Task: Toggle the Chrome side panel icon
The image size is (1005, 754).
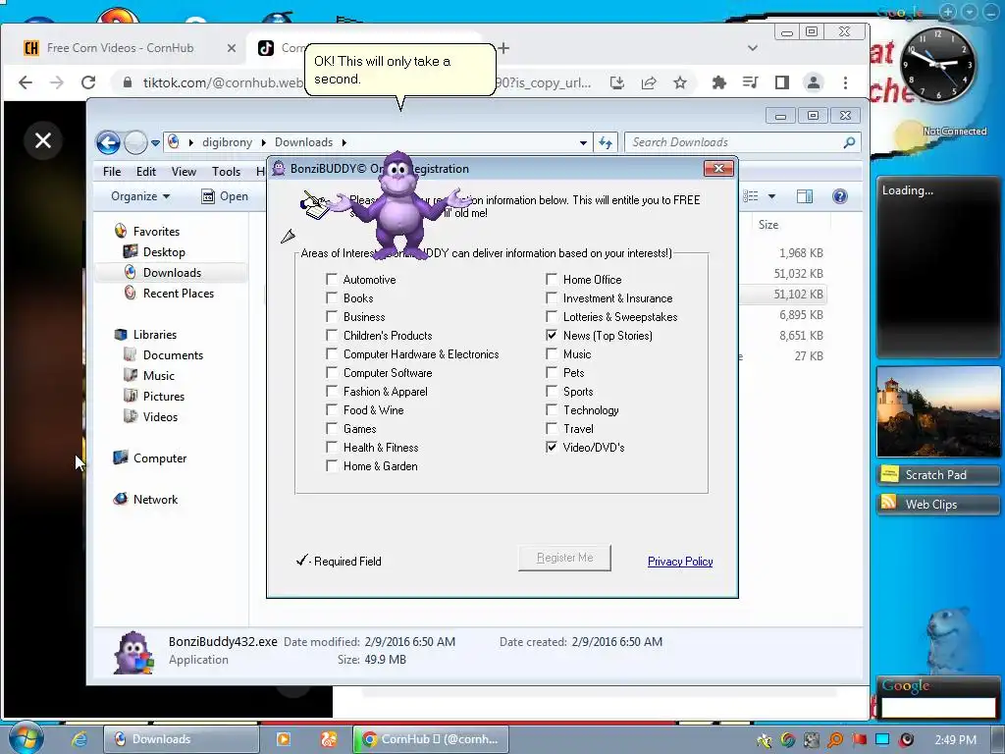Action: 781,82
